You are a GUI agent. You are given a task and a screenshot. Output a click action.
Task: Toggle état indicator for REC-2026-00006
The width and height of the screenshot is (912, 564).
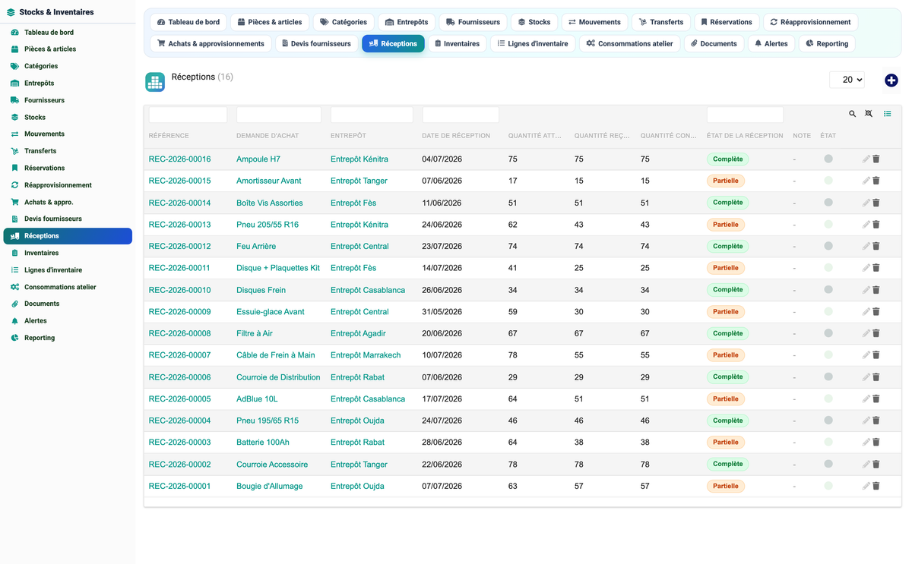pos(828,377)
